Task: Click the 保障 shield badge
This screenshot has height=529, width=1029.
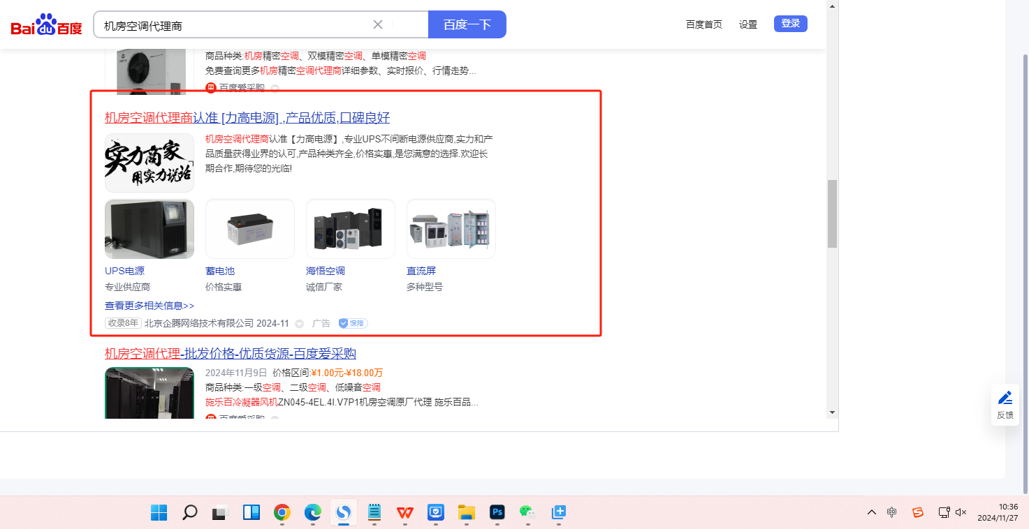Action: coord(353,323)
